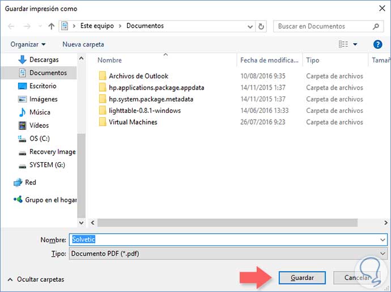Select the OS (C:) drive
The height and width of the screenshot is (292, 391).
40,138
